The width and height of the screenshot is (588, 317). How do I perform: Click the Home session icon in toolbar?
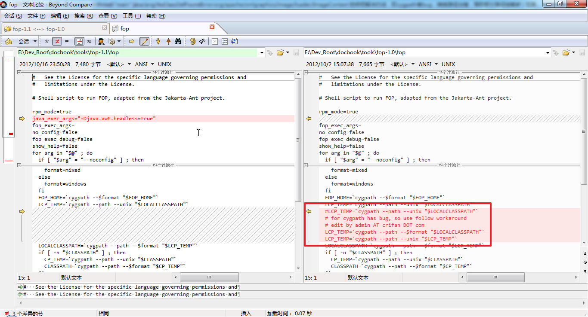(9, 42)
